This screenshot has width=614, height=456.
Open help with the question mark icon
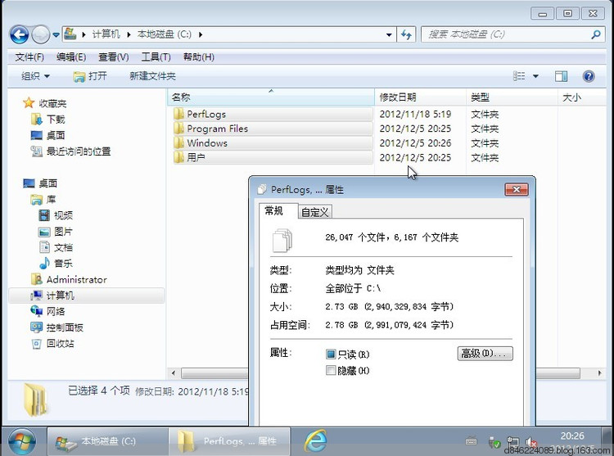click(x=589, y=76)
